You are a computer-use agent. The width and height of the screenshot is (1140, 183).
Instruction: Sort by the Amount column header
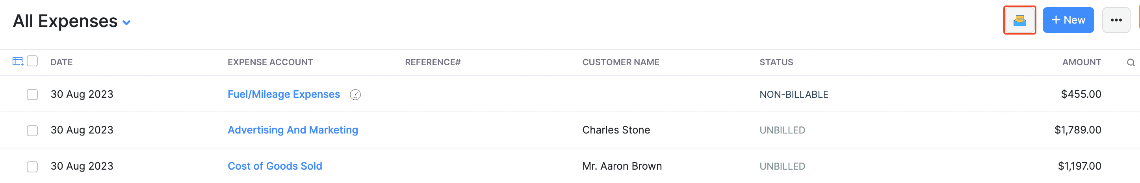coord(1081,62)
